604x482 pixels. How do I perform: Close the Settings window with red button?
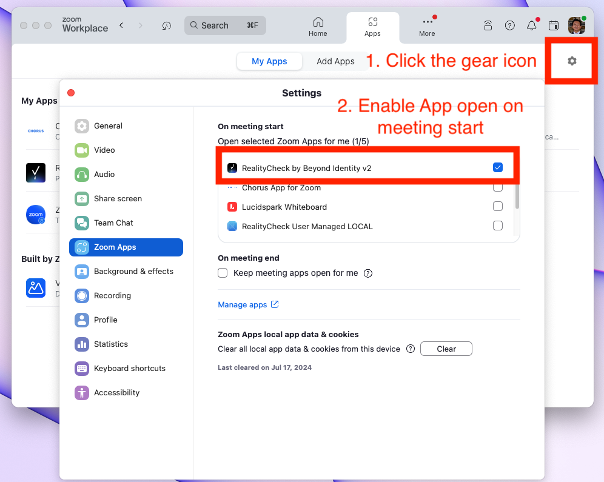pyautogui.click(x=71, y=93)
